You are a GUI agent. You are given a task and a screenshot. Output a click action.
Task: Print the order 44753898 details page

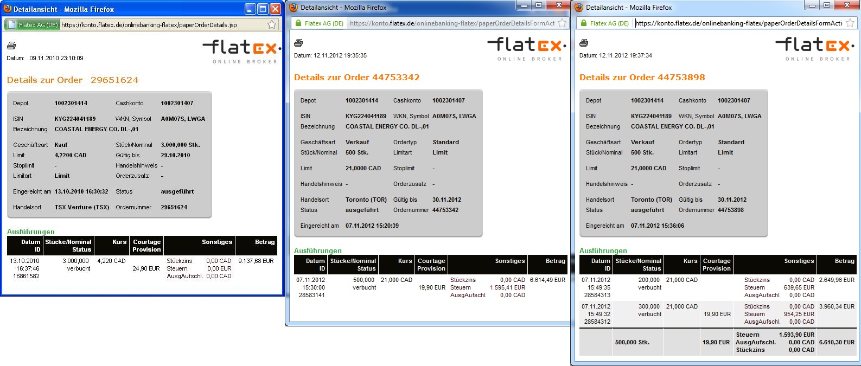(584, 43)
